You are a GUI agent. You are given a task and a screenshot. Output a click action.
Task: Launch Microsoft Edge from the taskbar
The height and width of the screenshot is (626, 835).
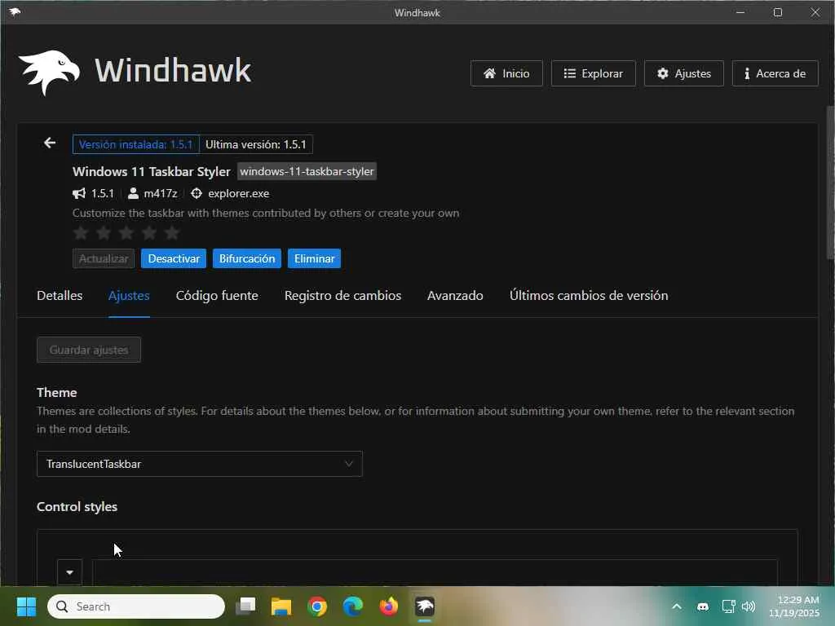pyautogui.click(x=352, y=606)
